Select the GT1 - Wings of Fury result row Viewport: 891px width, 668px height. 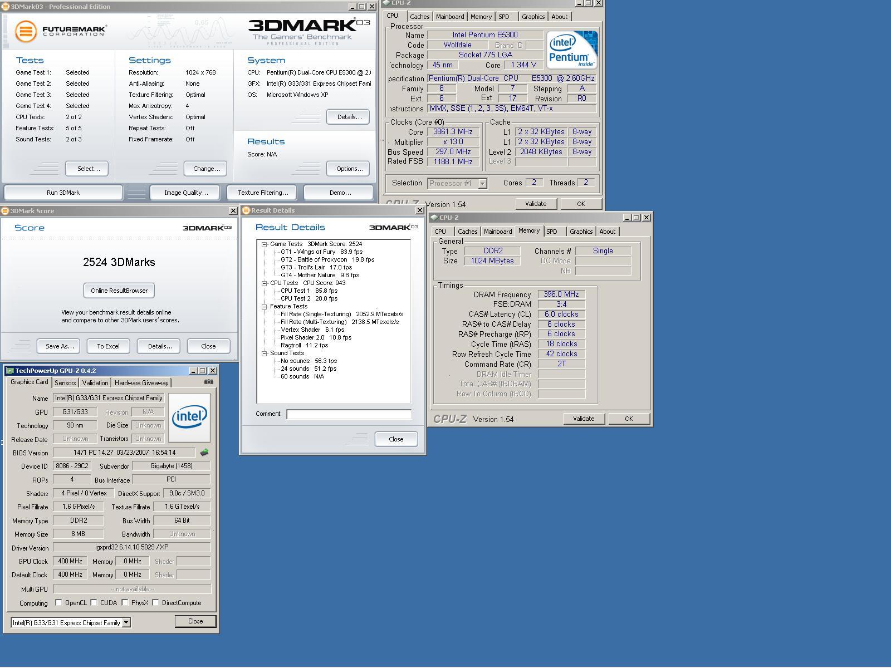[x=321, y=252]
